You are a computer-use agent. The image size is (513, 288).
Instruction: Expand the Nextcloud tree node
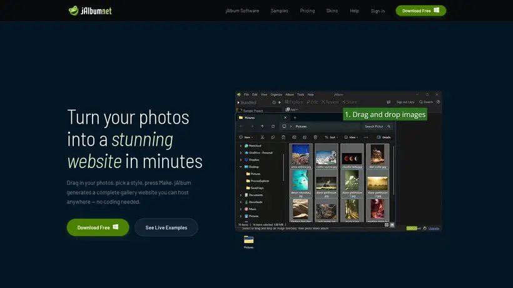tap(241, 146)
